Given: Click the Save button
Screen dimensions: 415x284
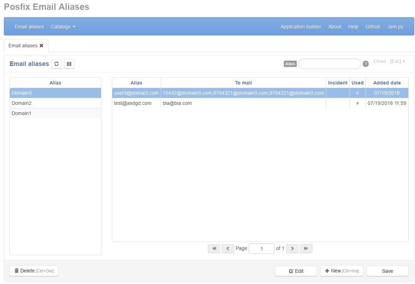Looking at the screenshot, I should pyautogui.click(x=388, y=271).
